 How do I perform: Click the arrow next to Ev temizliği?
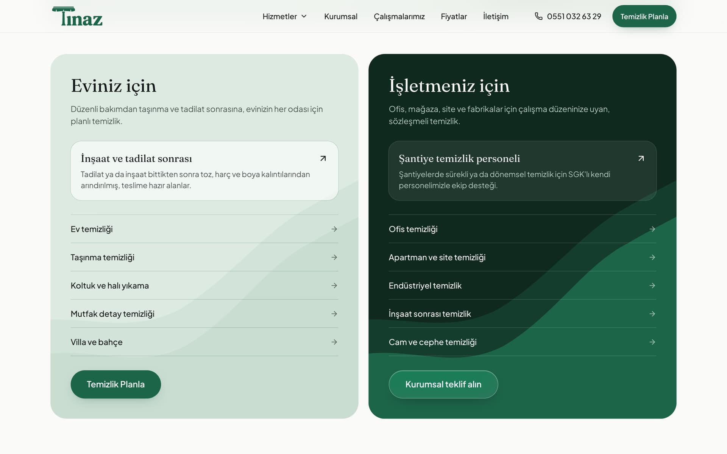pos(334,229)
